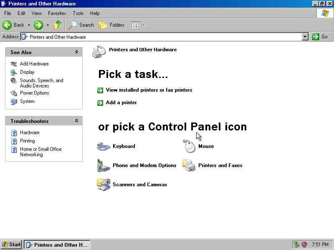Open the Forward button history dropdown

48,25
